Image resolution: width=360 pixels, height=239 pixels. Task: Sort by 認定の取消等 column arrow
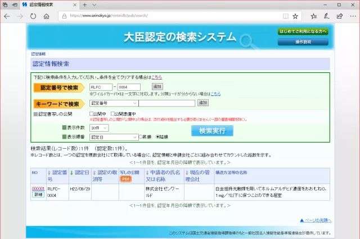pos(94,173)
